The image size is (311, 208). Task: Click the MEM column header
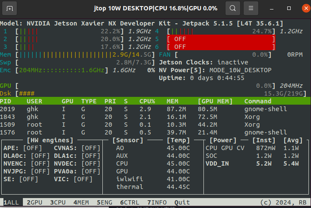pyautogui.click(x=172, y=101)
